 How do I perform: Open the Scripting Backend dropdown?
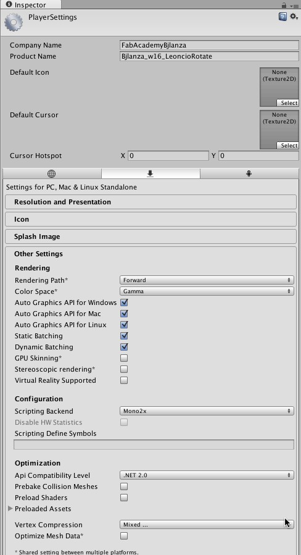tap(207, 411)
